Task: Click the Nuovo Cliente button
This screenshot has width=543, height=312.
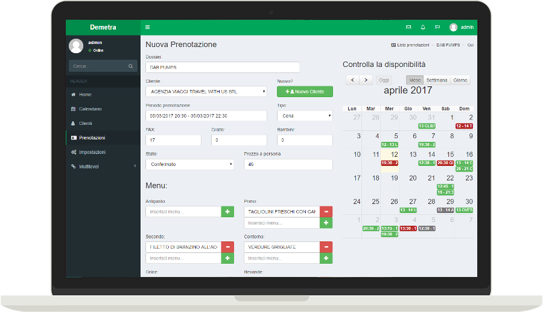Action: pos(305,92)
